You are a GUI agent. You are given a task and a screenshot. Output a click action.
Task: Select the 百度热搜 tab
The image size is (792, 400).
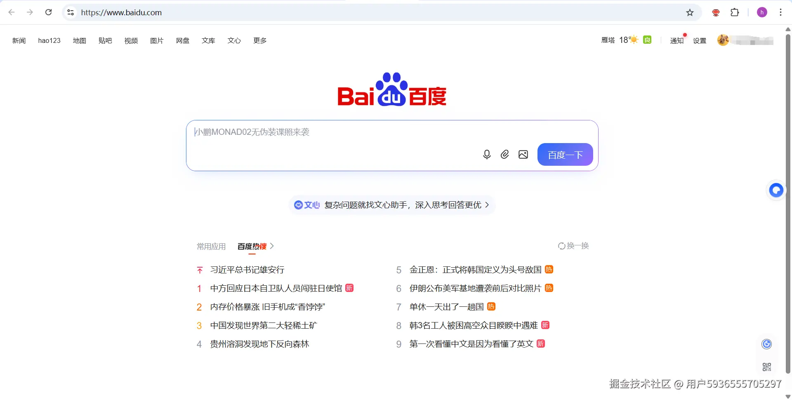252,246
